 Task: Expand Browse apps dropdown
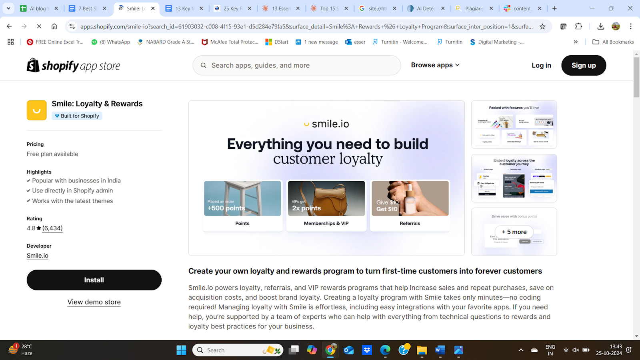pyautogui.click(x=435, y=65)
